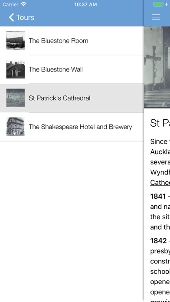Viewport: 170px width, 302px height.
Task: Tap the 10:37 AM clock
Action: pos(85,4)
